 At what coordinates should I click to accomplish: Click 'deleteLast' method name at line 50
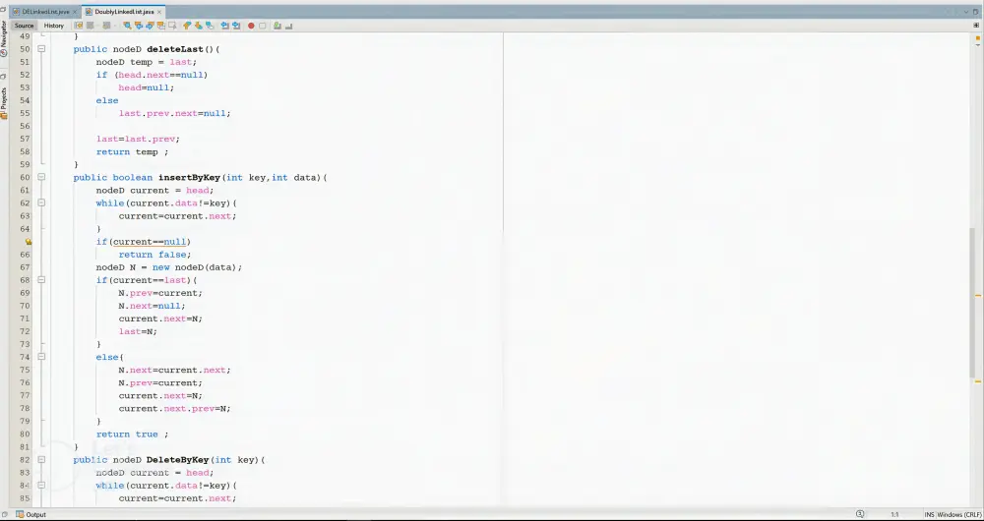[x=175, y=49]
